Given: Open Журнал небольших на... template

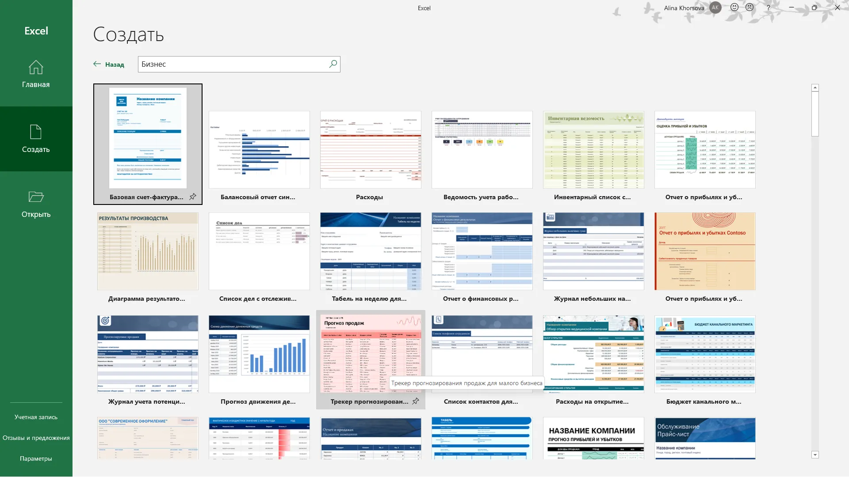Looking at the screenshot, I should pyautogui.click(x=593, y=251).
